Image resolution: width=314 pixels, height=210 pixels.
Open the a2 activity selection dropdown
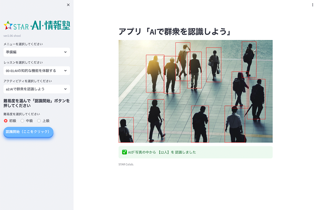pos(37,89)
